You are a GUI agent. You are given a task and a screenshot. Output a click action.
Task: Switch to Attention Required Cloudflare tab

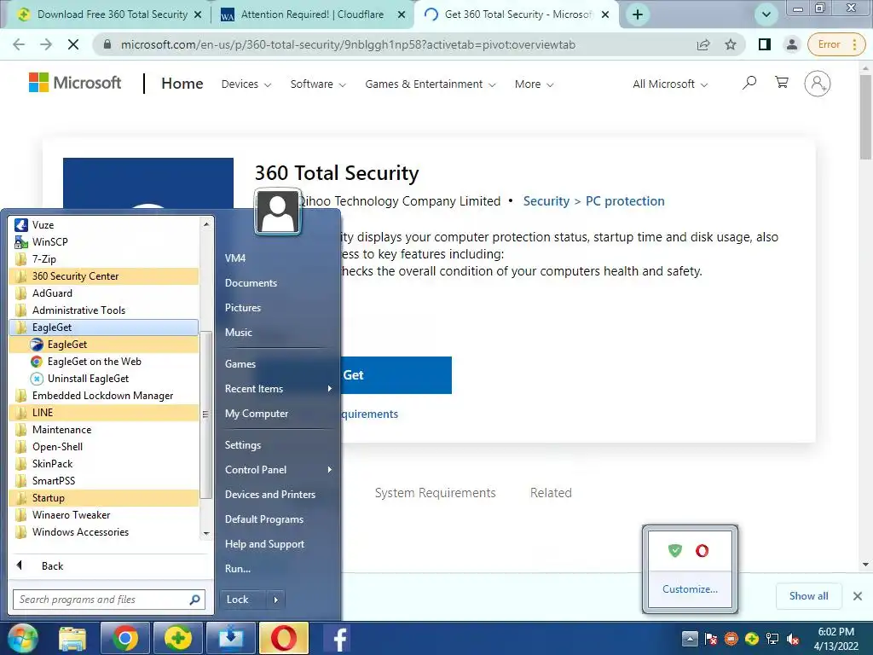(x=312, y=14)
